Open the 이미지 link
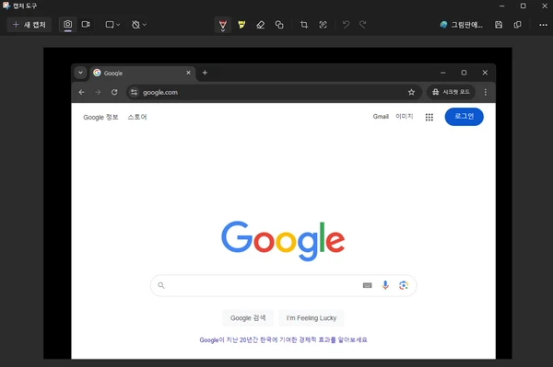Viewport: 553px width, 367px height. 405,117
